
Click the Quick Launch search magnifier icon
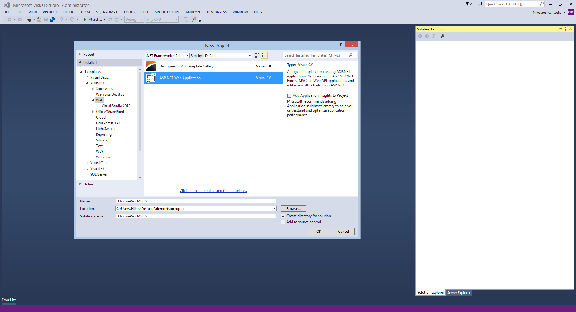point(541,4)
